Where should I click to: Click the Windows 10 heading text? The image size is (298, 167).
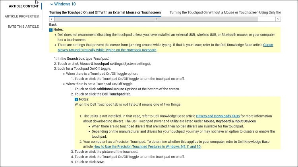coord(65,4)
